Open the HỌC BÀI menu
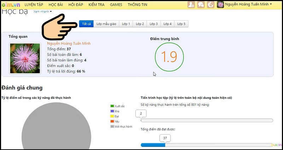This screenshot has width=283, height=150. (x=58, y=5)
